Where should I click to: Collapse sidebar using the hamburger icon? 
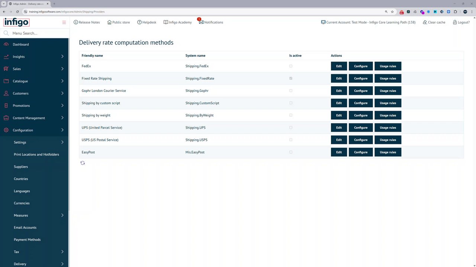coord(64,22)
